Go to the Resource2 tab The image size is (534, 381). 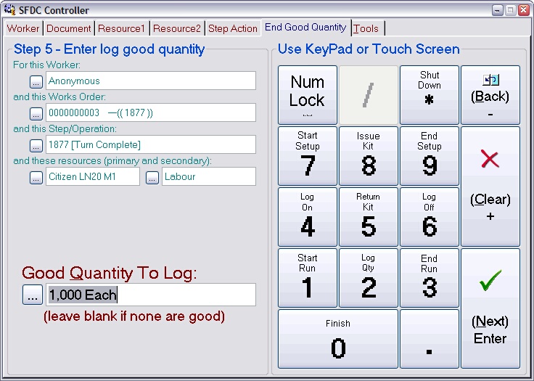coord(177,28)
